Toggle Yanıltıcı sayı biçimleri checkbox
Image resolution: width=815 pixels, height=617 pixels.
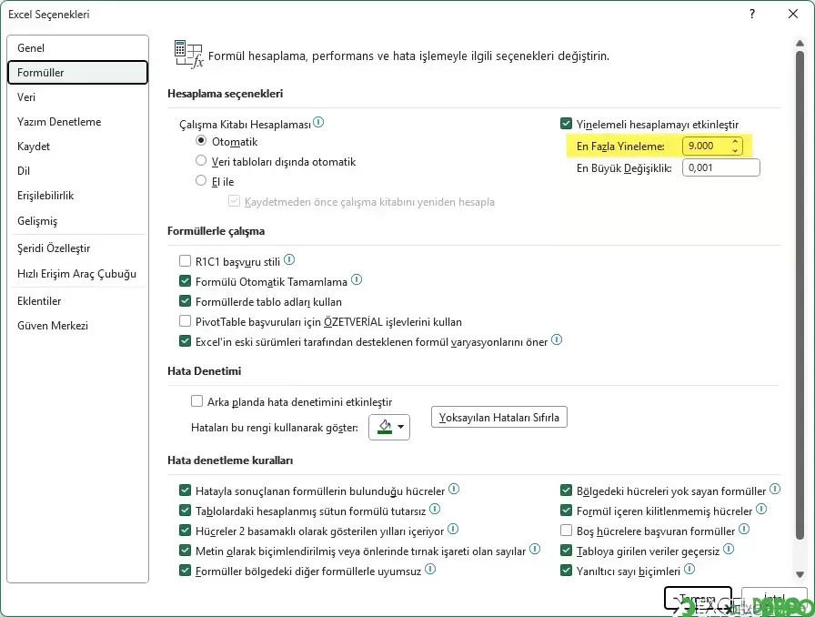[567, 571]
